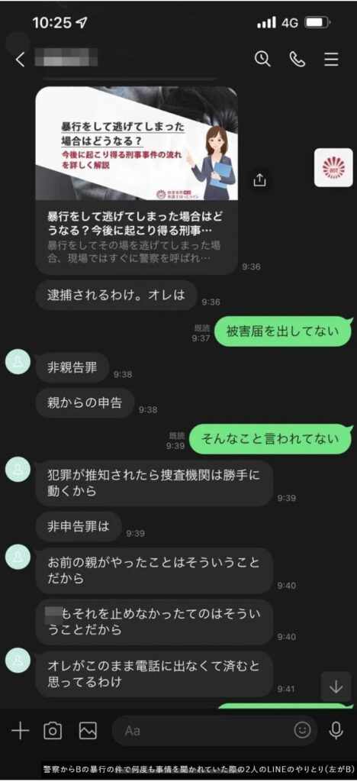Open the emoji sticker picker
357x782 pixels.
point(302,731)
